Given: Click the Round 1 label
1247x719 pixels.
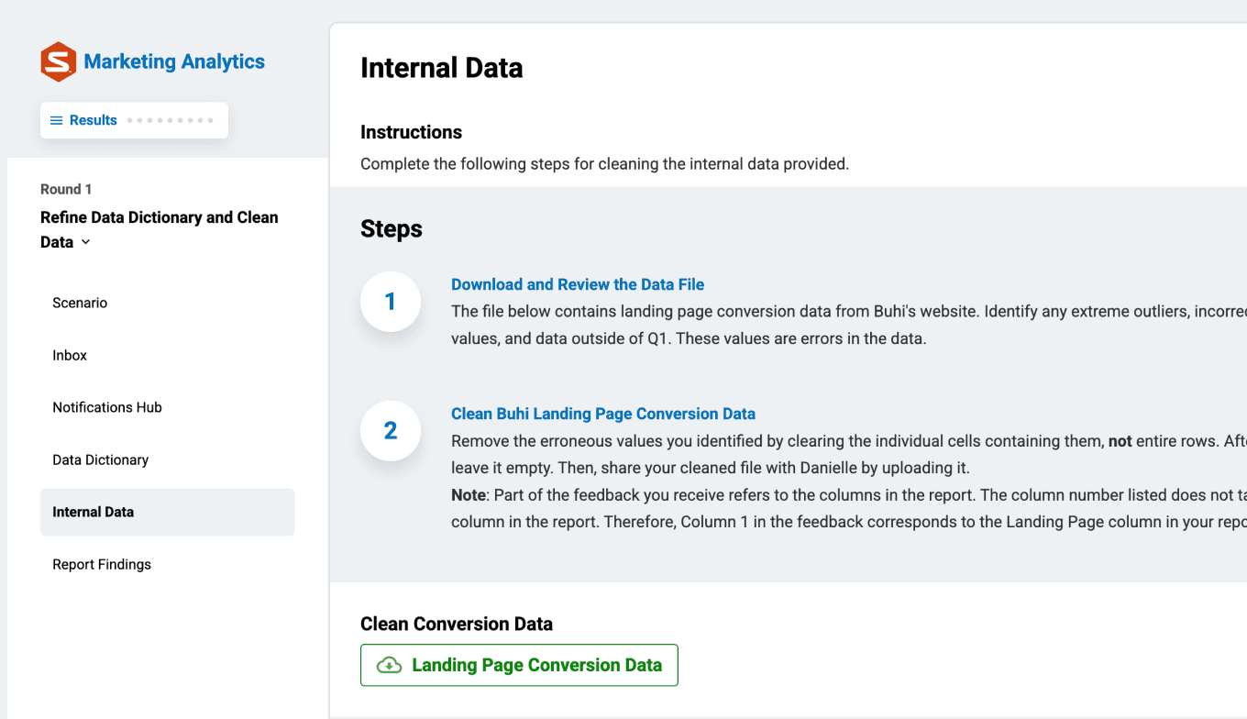Looking at the screenshot, I should pos(66,189).
